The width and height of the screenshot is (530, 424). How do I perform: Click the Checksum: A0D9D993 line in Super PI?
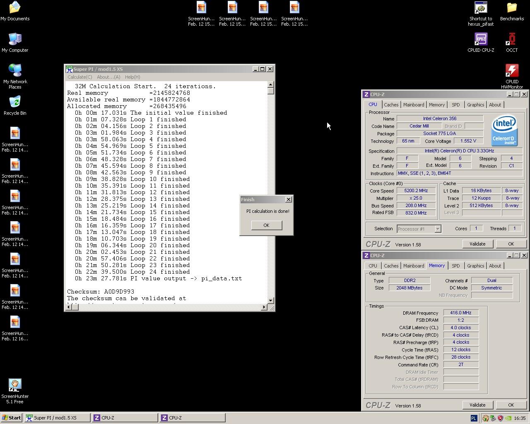point(101,291)
